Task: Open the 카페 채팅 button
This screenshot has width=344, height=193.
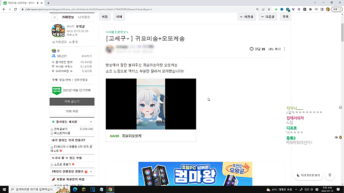Action: click(72, 112)
